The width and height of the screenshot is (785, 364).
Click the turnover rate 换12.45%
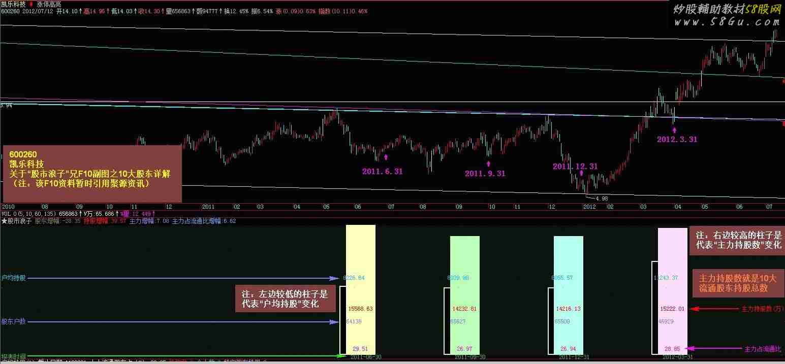pyautogui.click(x=237, y=10)
